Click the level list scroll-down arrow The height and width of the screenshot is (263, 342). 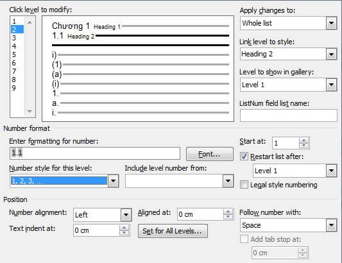pyautogui.click(x=30, y=111)
